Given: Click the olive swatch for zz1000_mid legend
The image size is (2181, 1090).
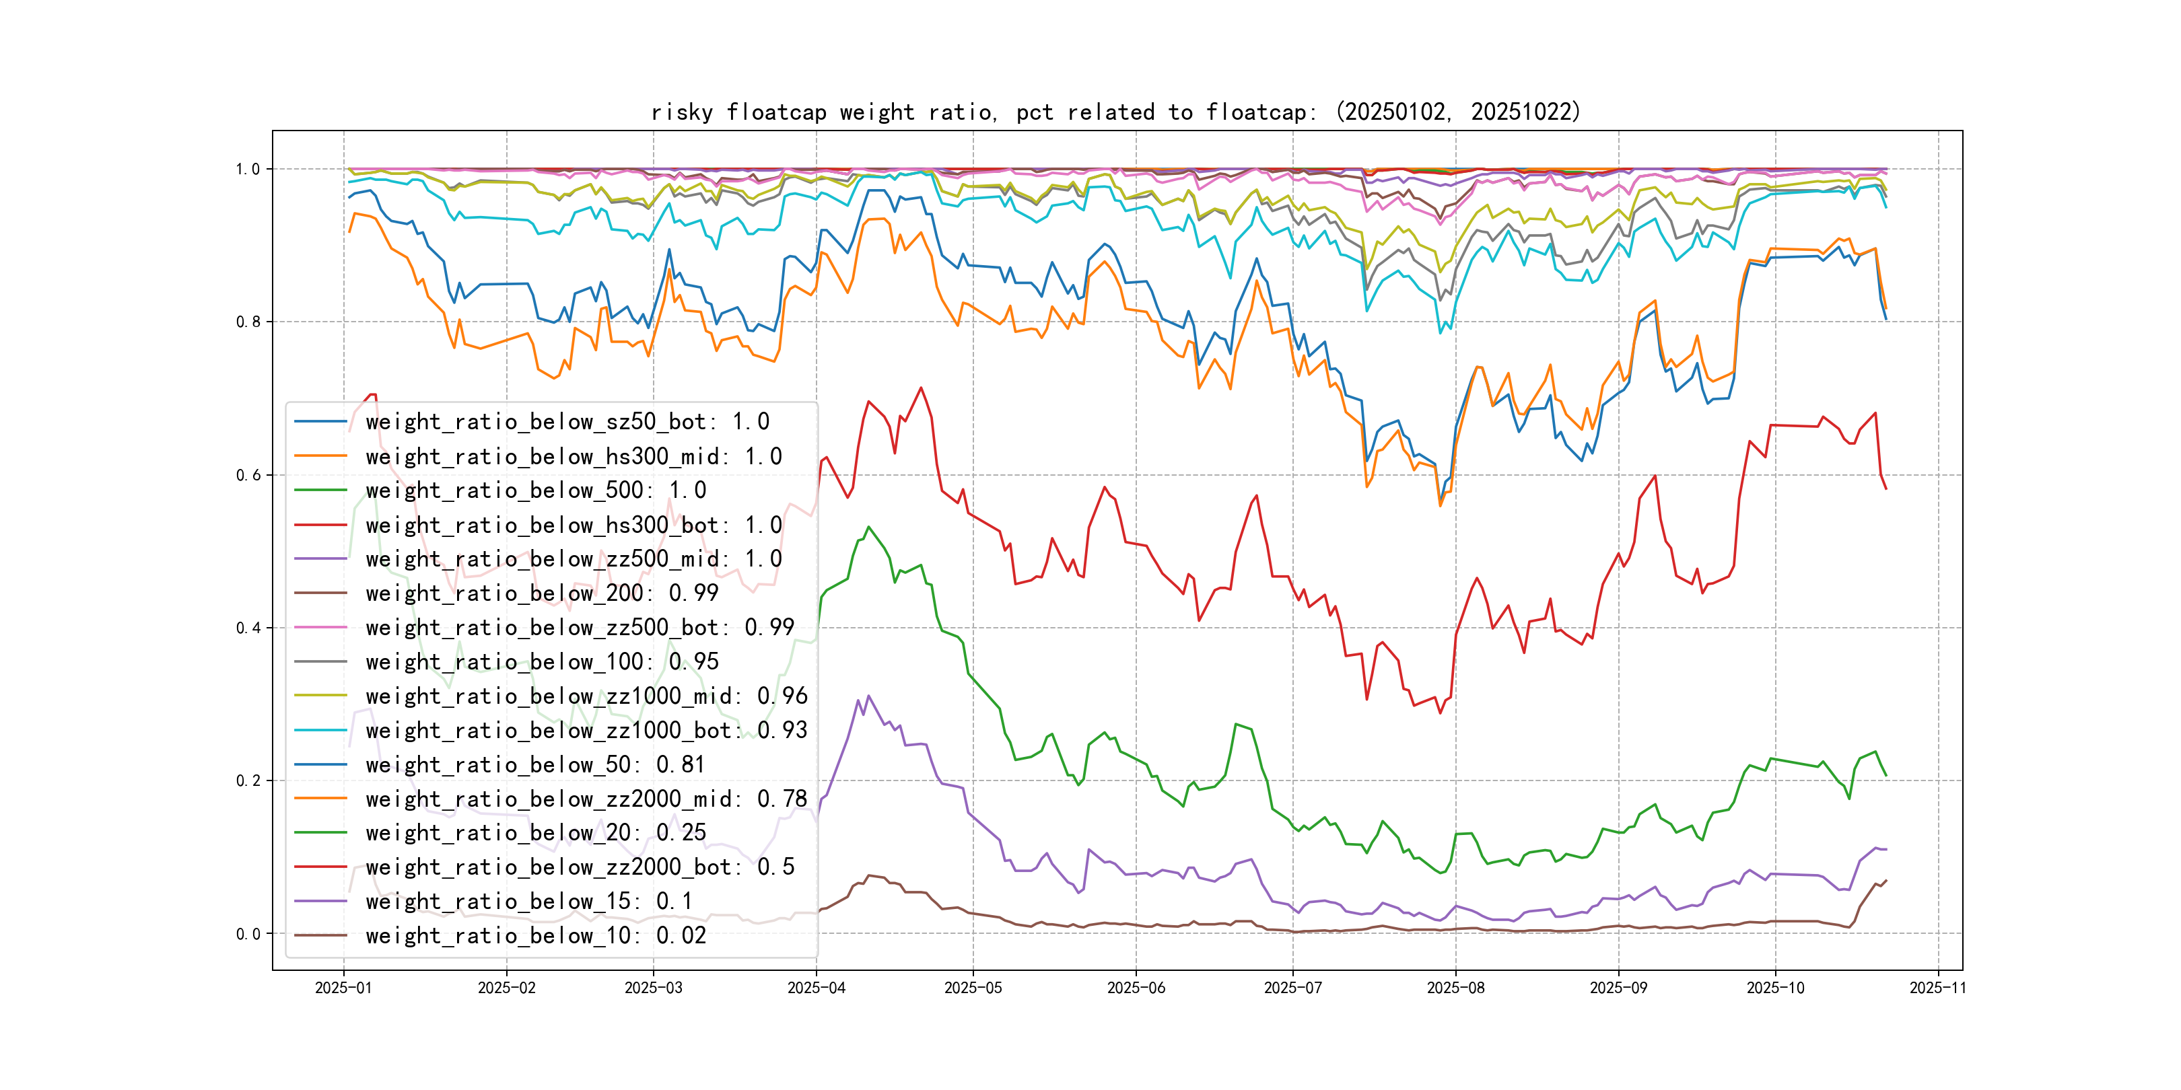Looking at the screenshot, I should point(320,696).
